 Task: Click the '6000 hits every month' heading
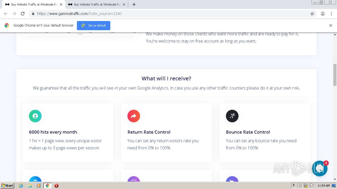53,132
